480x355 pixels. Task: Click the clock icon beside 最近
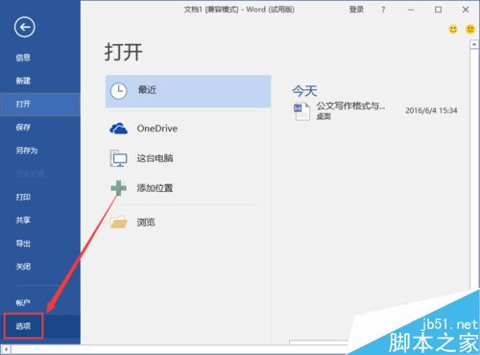point(119,91)
